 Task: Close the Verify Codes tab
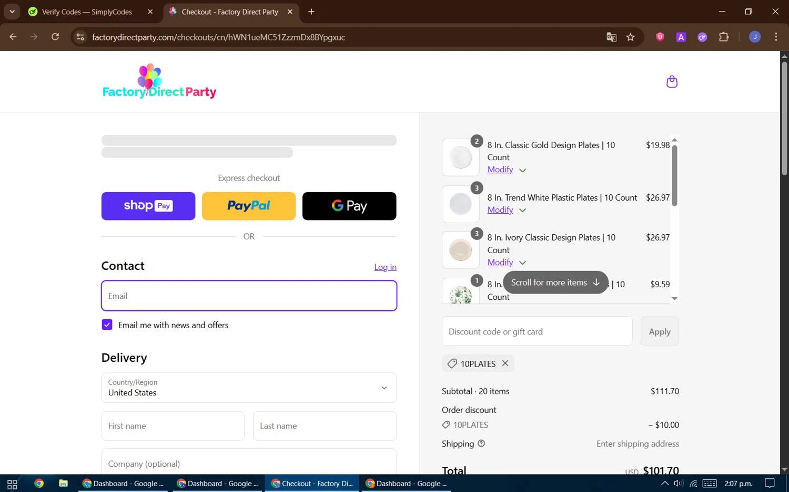click(x=150, y=12)
